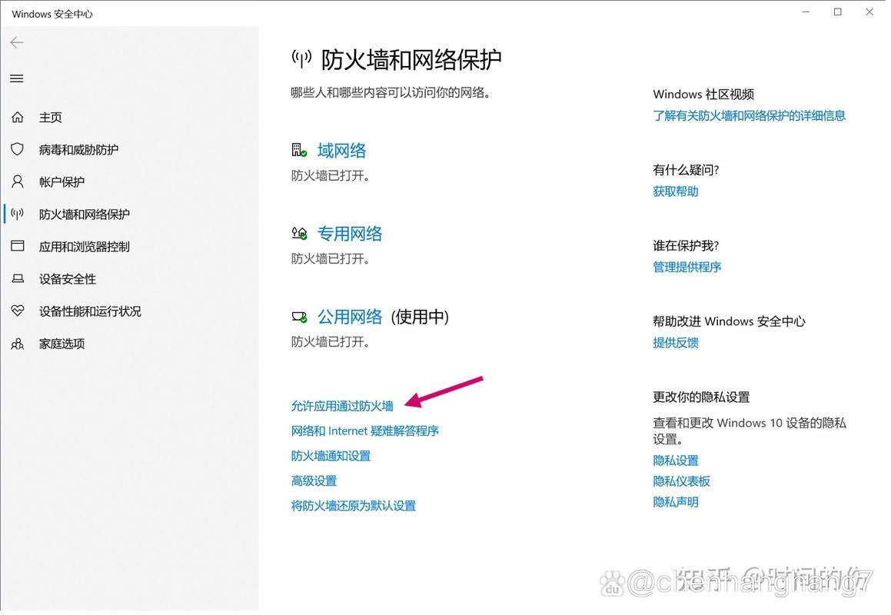
Task: Click the (使用中) status label
Action: (420, 317)
